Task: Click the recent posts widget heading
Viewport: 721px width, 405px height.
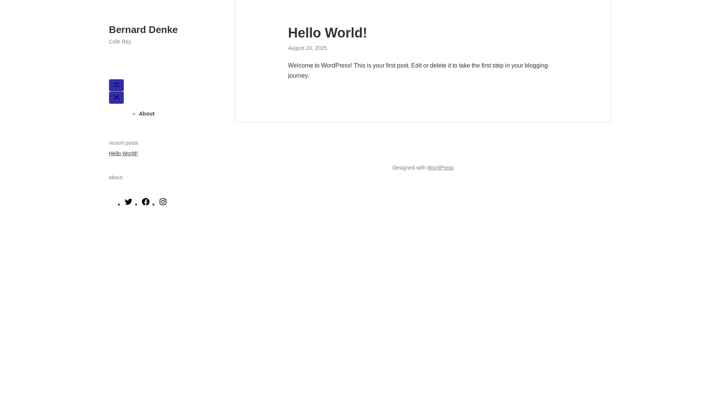Action: click(124, 143)
